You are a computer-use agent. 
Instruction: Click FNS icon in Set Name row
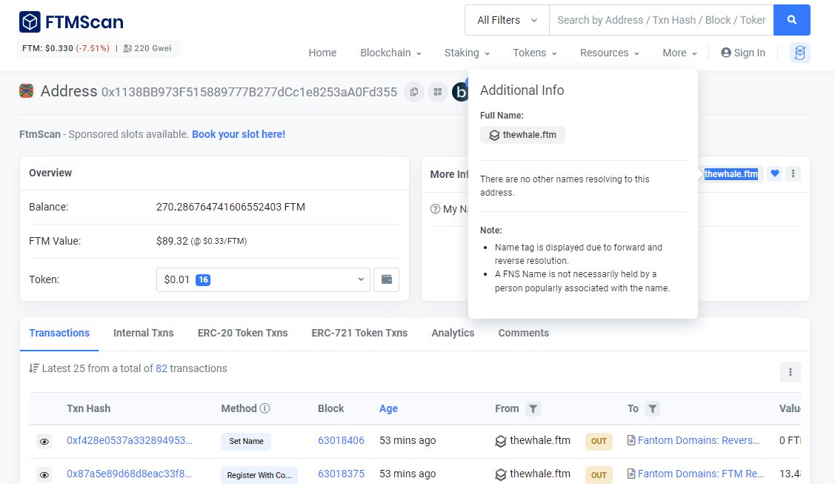pyautogui.click(x=501, y=441)
